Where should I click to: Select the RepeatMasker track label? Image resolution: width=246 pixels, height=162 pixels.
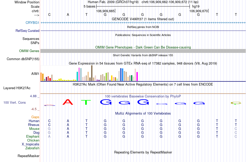click(x=28, y=156)
